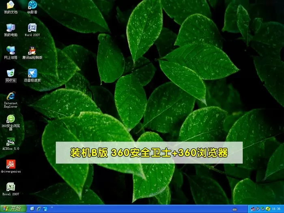Open the QQ影音 player desktop icon
This screenshot has height=213, width=284.
click(x=32, y=6)
